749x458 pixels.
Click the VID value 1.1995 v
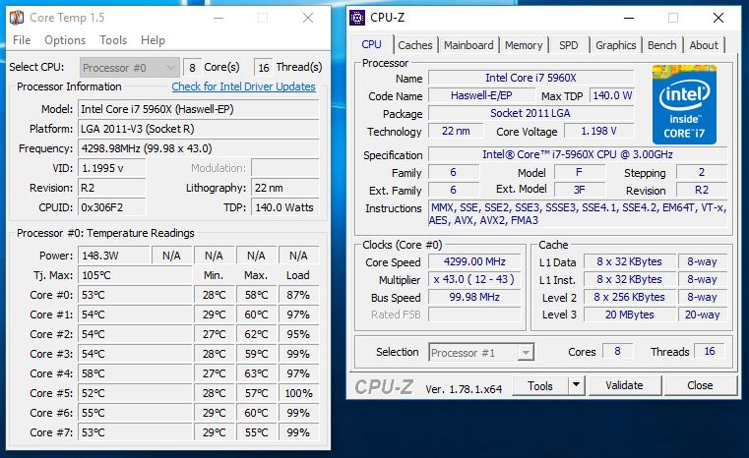pos(112,168)
